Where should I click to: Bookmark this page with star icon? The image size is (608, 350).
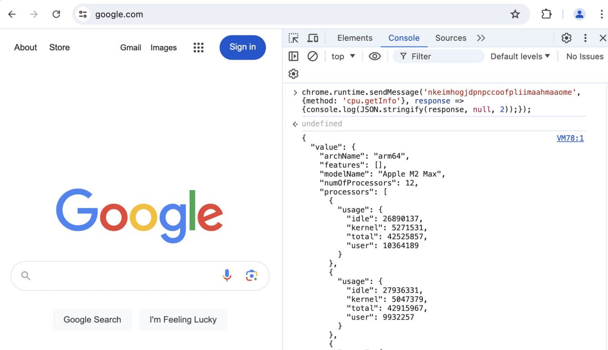[x=515, y=14]
